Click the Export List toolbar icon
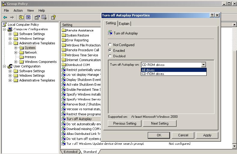Image resolution: width=237 pixels, height=154 pixels. (44, 17)
